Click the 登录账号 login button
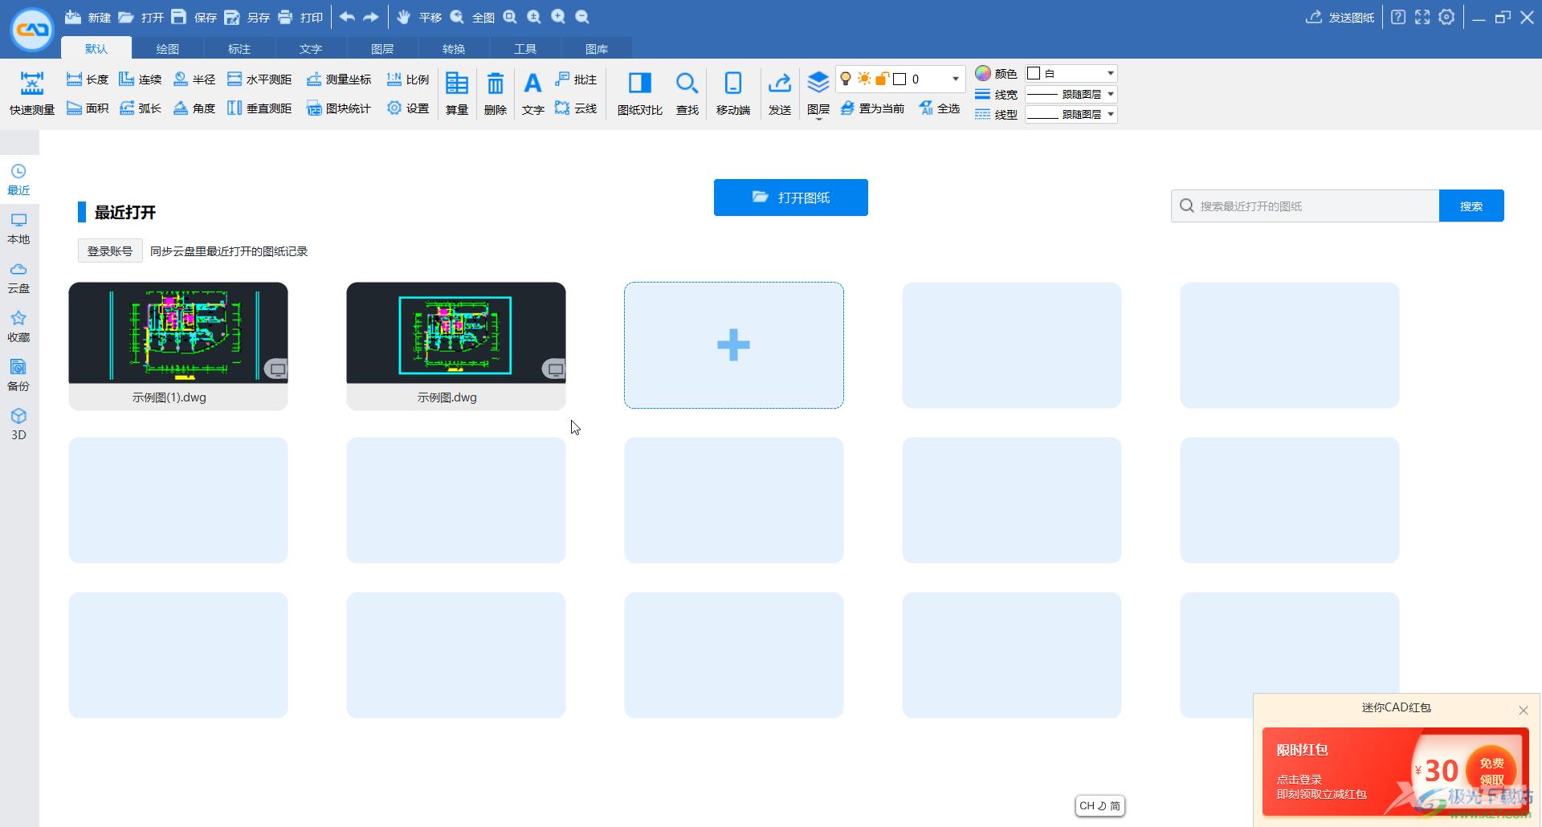1542x827 pixels. point(110,251)
